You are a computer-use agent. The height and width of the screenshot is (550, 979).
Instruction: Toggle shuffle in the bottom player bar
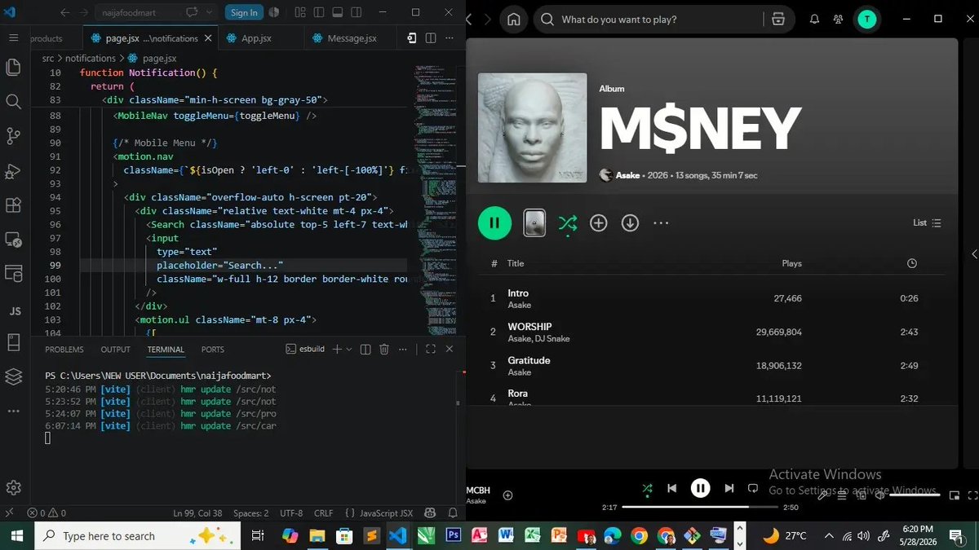tap(647, 489)
